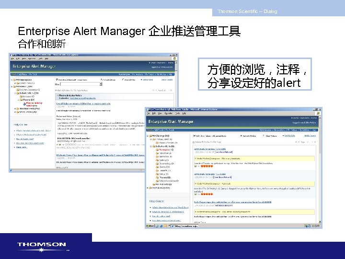Click second quick launch icon on taskbar
The width and height of the screenshot is (345, 259).
point(161,226)
